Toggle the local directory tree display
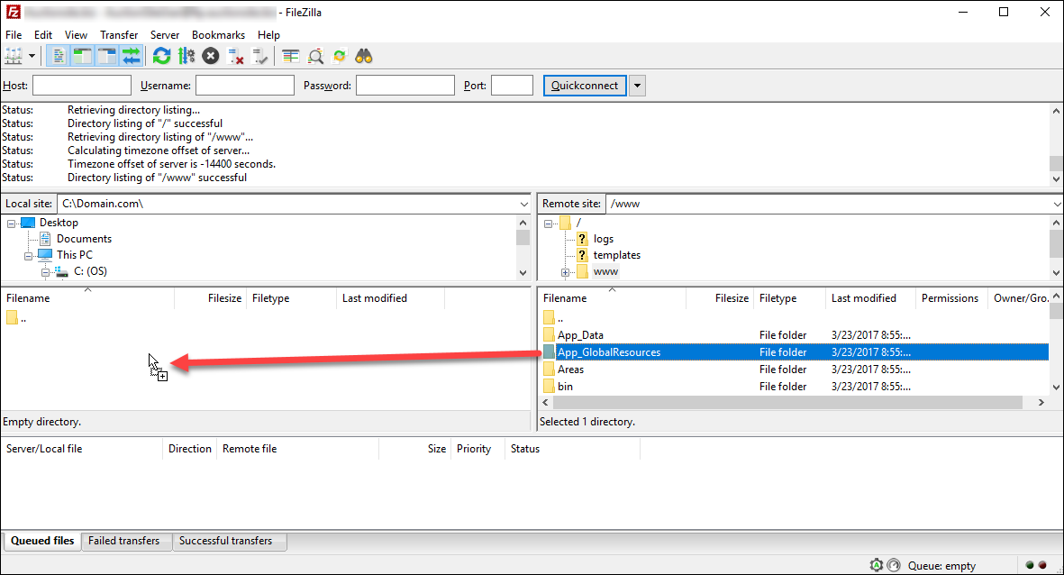This screenshot has height=575, width=1064. pyautogui.click(x=83, y=57)
